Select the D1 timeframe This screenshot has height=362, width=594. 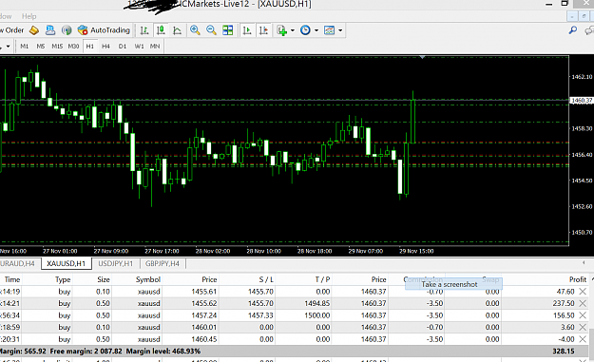click(x=123, y=47)
